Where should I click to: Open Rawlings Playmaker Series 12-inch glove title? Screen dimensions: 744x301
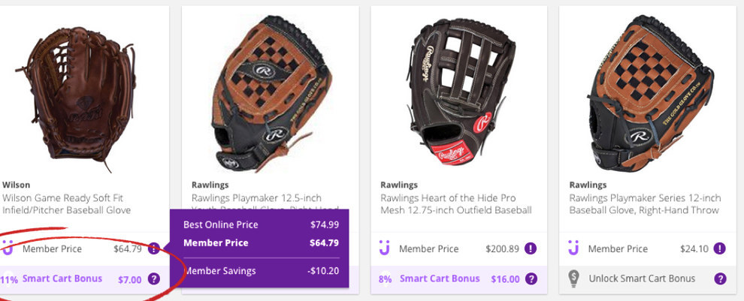click(645, 204)
